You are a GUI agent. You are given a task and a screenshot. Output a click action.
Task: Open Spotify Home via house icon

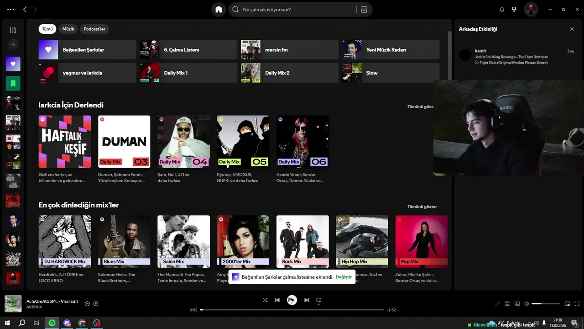click(x=219, y=10)
